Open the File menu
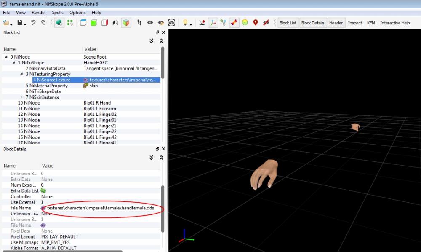421x252 pixels. [x=6, y=13]
